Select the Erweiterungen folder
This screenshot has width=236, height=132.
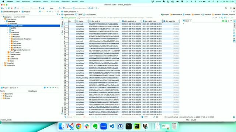point(15,54)
